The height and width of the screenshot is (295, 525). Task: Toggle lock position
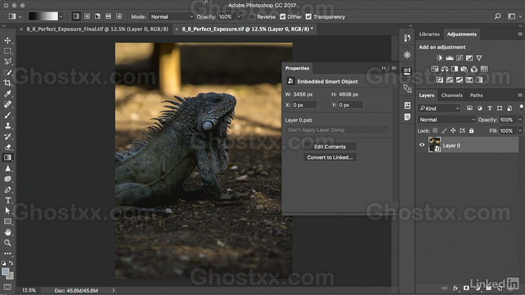point(453,131)
